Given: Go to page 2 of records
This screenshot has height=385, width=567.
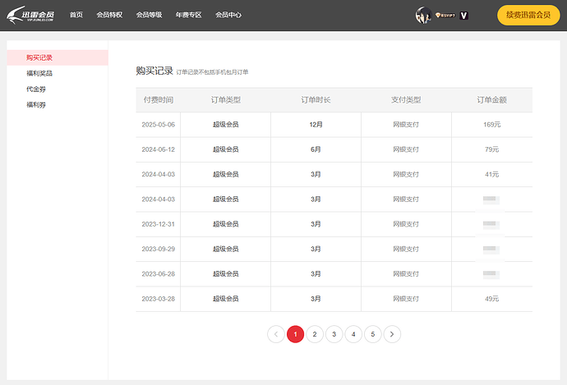Looking at the screenshot, I should tap(315, 334).
